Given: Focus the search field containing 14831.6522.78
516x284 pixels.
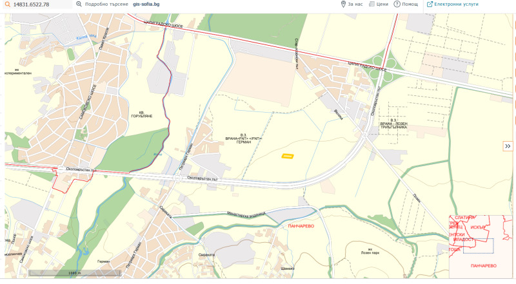Looking at the screenshot, I should point(40,5).
